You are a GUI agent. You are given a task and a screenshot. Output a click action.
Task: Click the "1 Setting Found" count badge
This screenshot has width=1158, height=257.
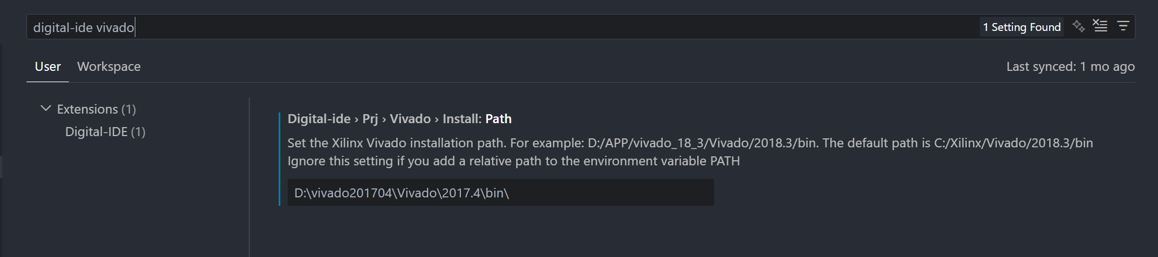(1021, 27)
